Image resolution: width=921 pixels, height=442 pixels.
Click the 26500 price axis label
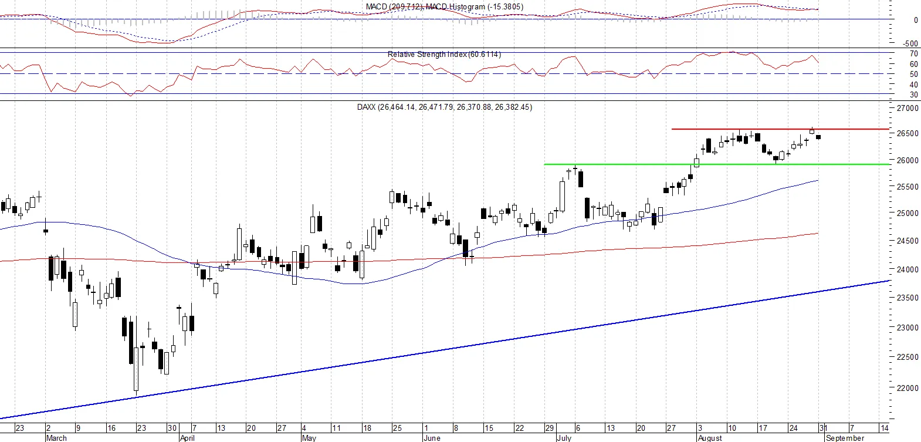908,133
